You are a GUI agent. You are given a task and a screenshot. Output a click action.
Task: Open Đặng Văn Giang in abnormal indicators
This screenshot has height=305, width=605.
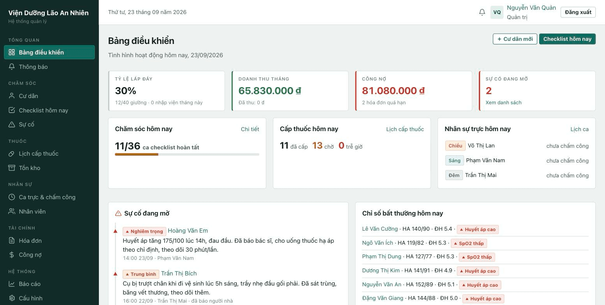click(383, 298)
